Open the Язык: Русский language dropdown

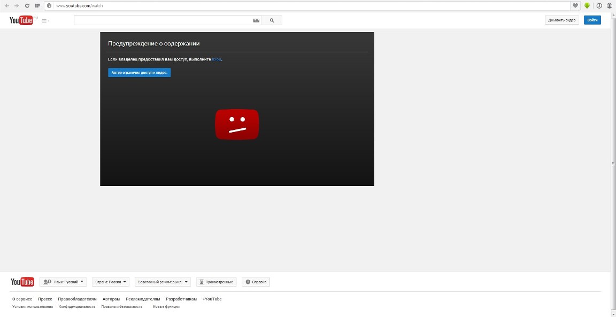pos(63,282)
